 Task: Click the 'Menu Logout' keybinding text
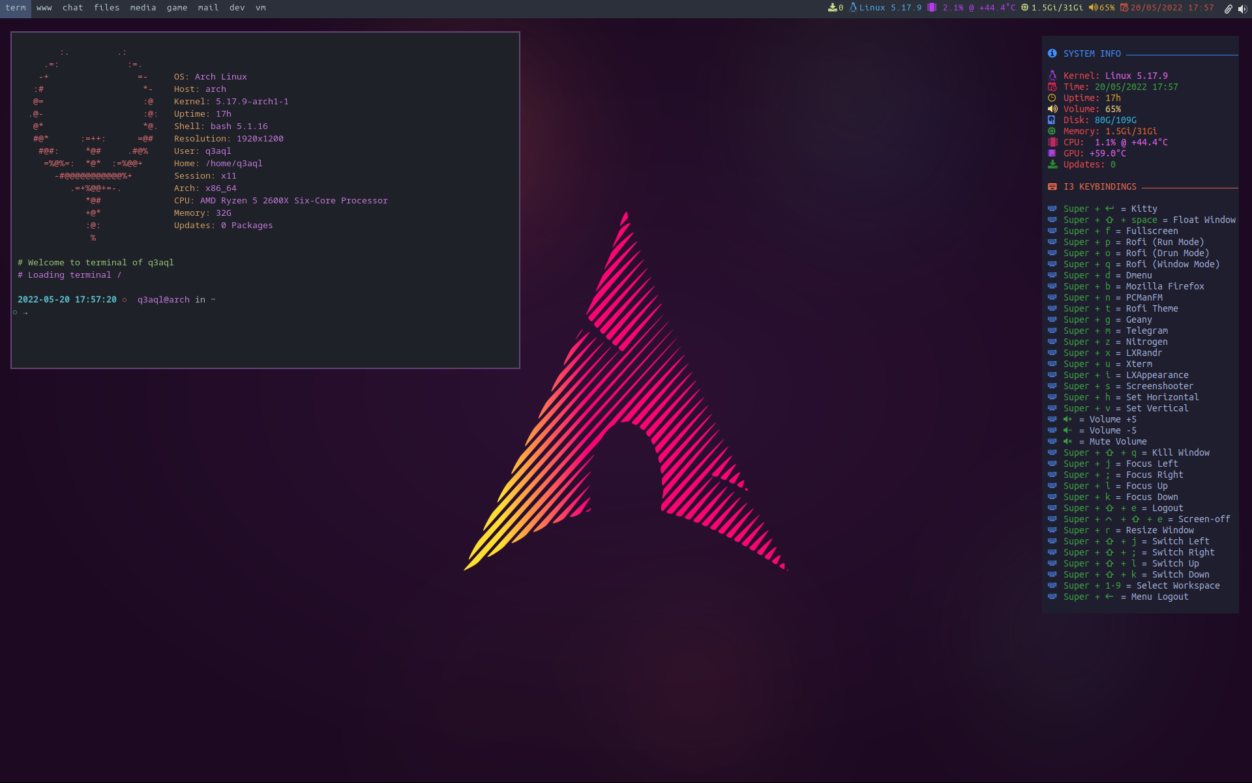coord(1159,597)
